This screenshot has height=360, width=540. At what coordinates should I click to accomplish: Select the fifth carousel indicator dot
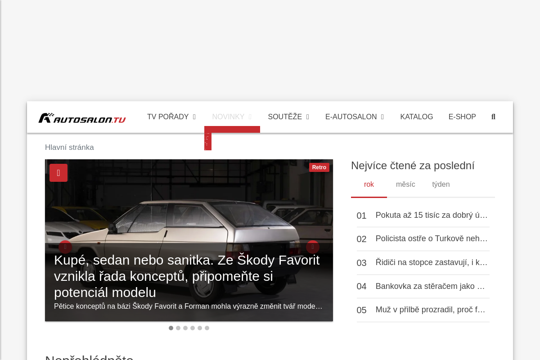[x=200, y=328]
